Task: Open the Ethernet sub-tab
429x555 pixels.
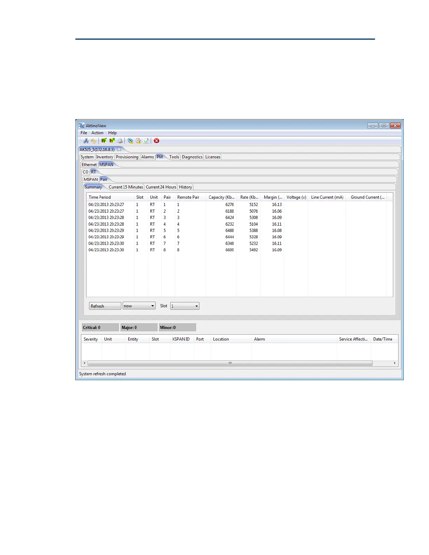Action: (x=89, y=164)
